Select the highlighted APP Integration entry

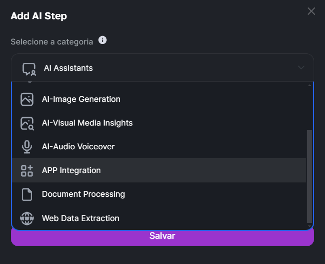point(159,171)
